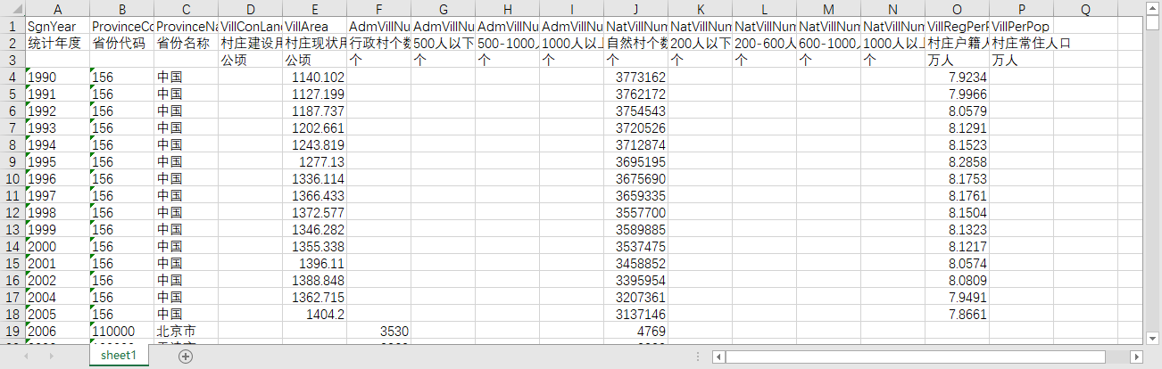
Task: Click the horizontal scrollbar right arrow
Action: point(1136,357)
